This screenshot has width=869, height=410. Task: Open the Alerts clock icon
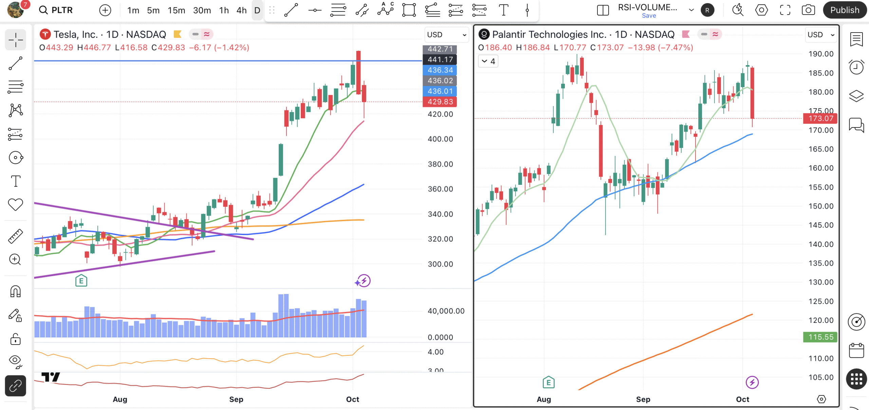click(856, 67)
